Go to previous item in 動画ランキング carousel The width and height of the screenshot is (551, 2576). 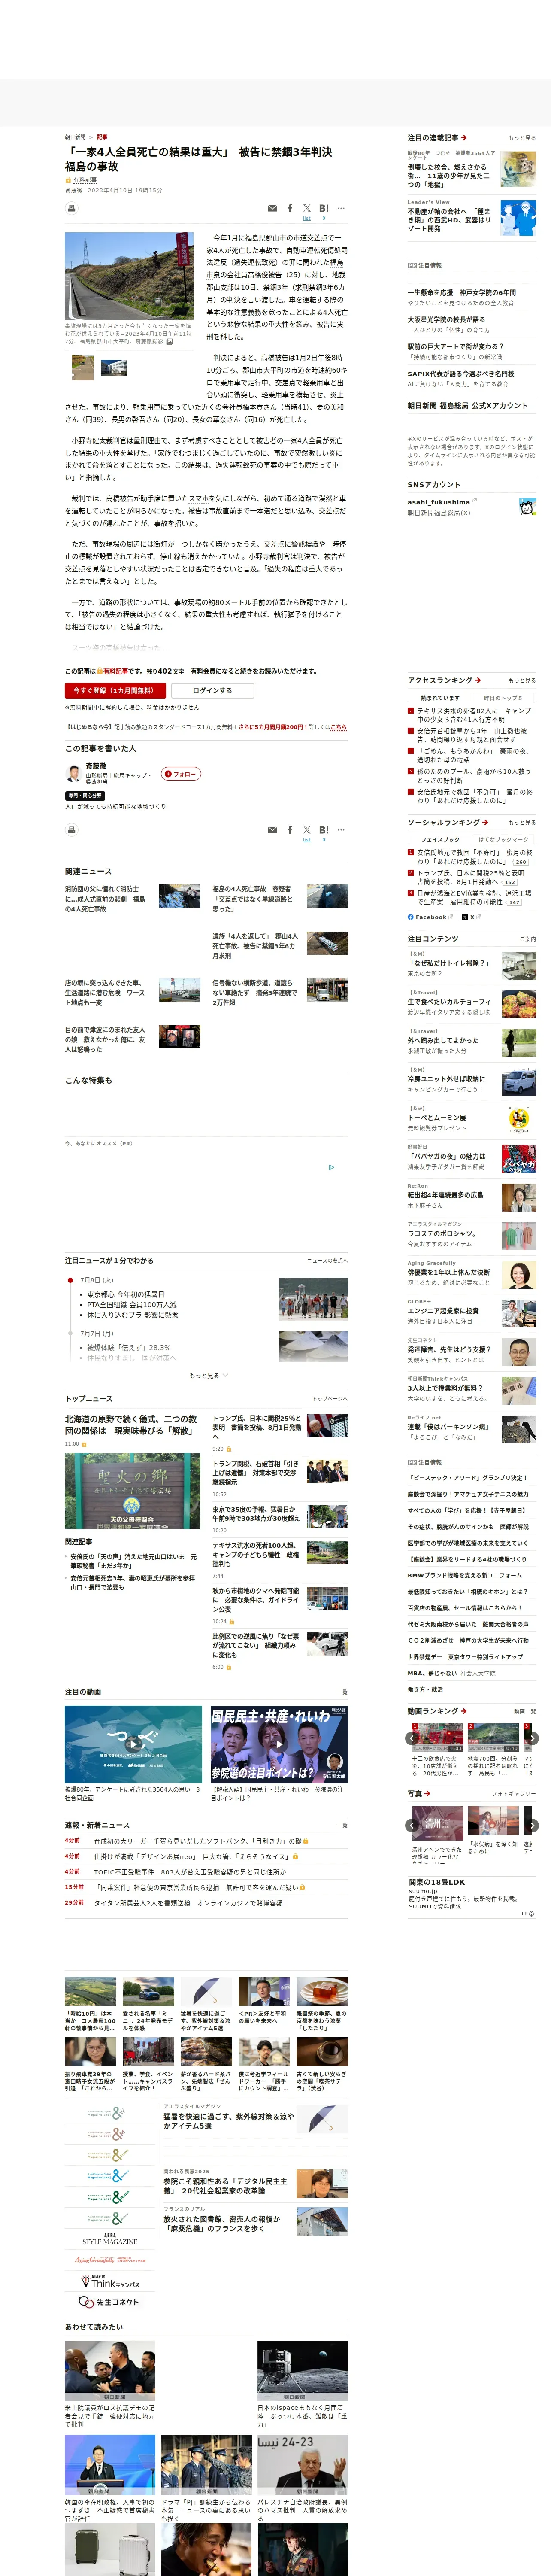pos(412,1738)
